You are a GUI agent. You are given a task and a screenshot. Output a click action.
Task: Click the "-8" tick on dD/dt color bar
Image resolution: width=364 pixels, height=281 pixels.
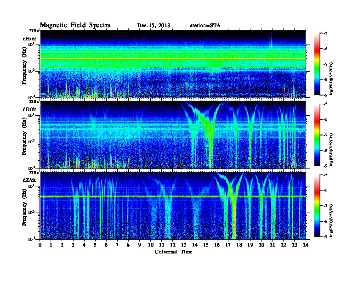point(325,151)
